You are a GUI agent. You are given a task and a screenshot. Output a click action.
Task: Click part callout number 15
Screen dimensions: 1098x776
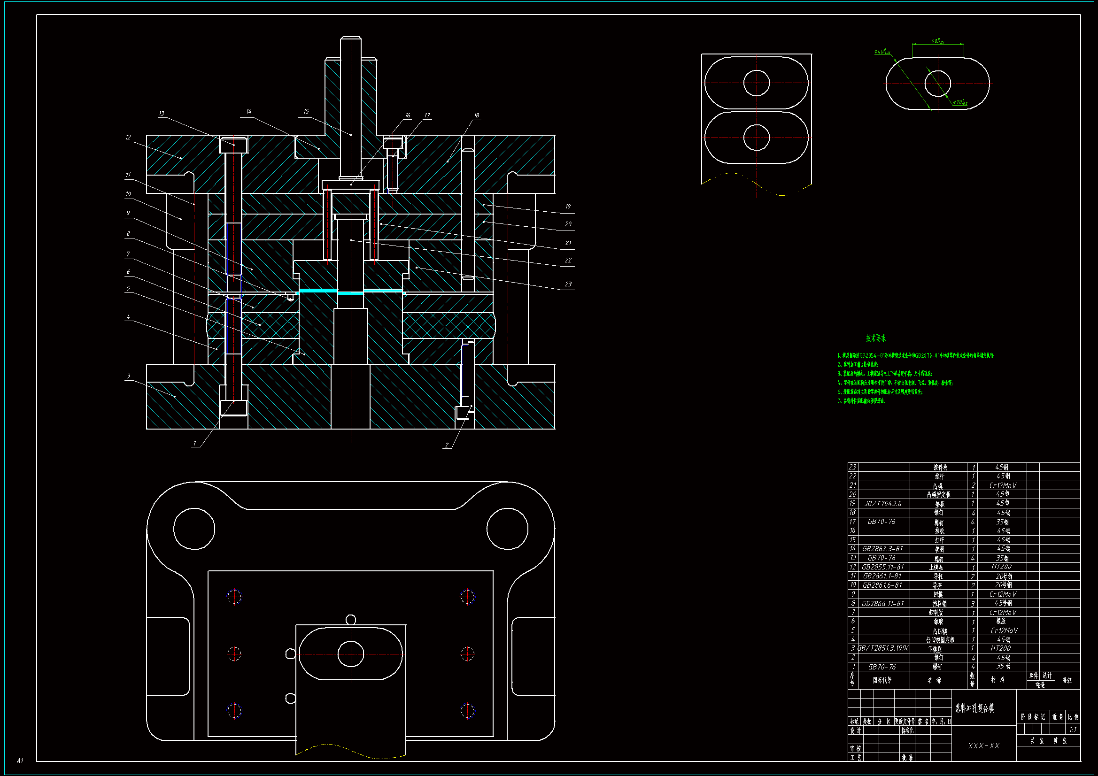pyautogui.click(x=306, y=111)
